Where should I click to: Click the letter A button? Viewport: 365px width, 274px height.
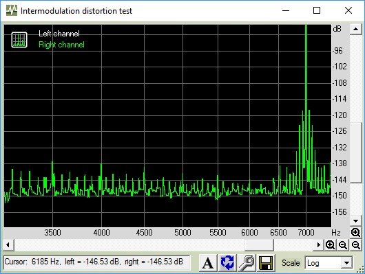(x=208, y=263)
